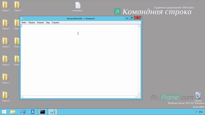Screen dimensions: 205x115
Task: Open the Вид menu
Action: [x=48, y=23]
